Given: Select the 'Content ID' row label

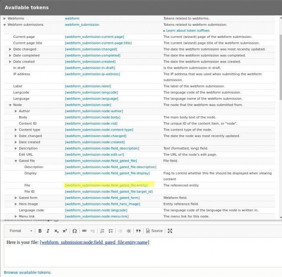Looking at the screenshot, I should tap(27, 123).
